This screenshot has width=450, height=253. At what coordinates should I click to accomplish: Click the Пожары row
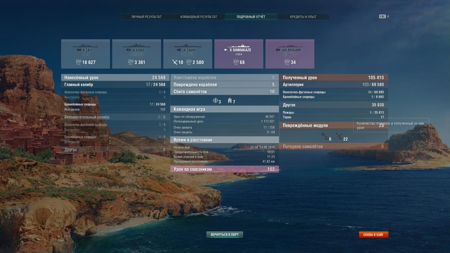coord(334,112)
